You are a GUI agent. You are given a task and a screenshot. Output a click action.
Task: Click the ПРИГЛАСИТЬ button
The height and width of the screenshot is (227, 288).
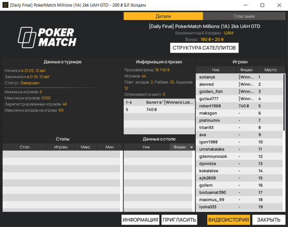(179, 220)
